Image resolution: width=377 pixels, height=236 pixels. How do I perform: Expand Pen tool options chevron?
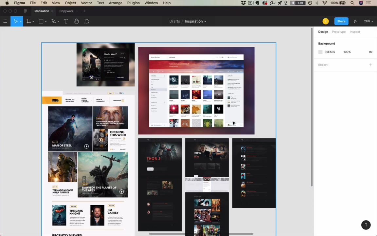coord(58,21)
